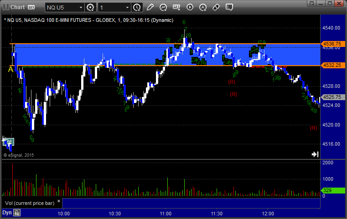Click the 10:00 time axis label
Image resolution: width=347 pixels, height=219 pixels.
(64, 214)
